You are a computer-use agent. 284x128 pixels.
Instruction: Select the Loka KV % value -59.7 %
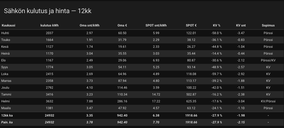[x=216, y=74]
